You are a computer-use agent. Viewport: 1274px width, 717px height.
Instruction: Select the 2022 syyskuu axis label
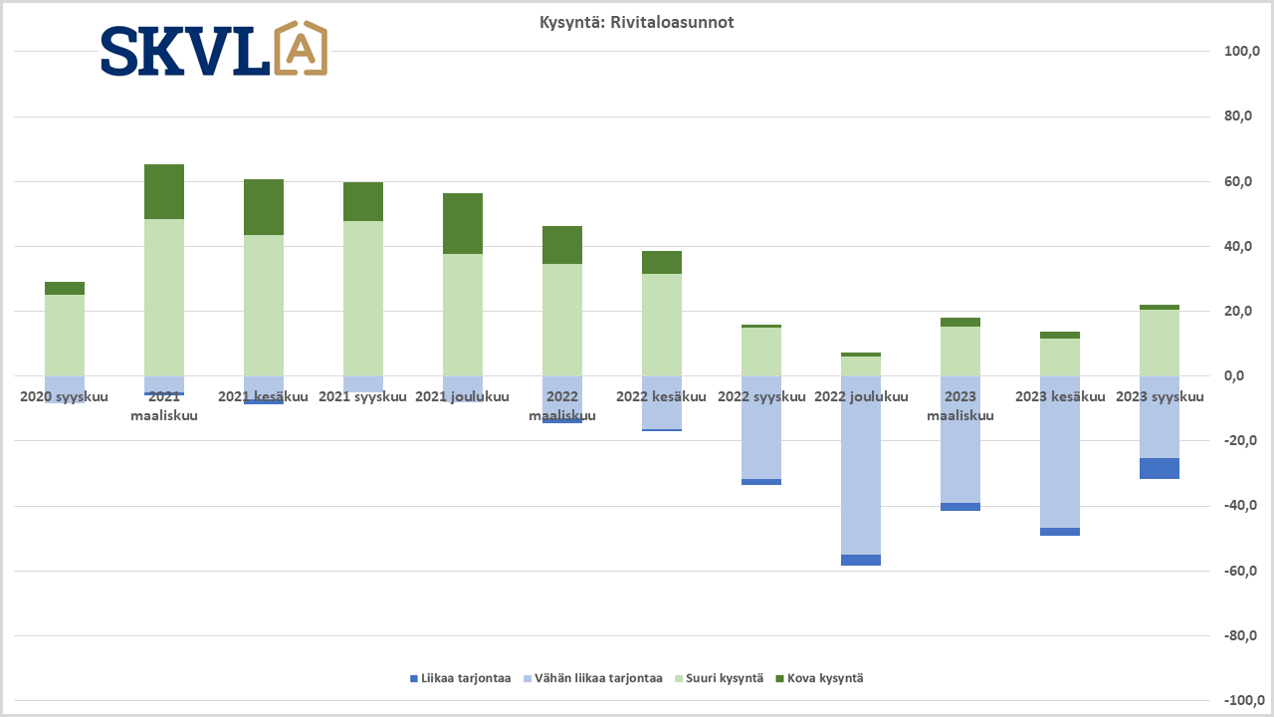[x=761, y=397]
